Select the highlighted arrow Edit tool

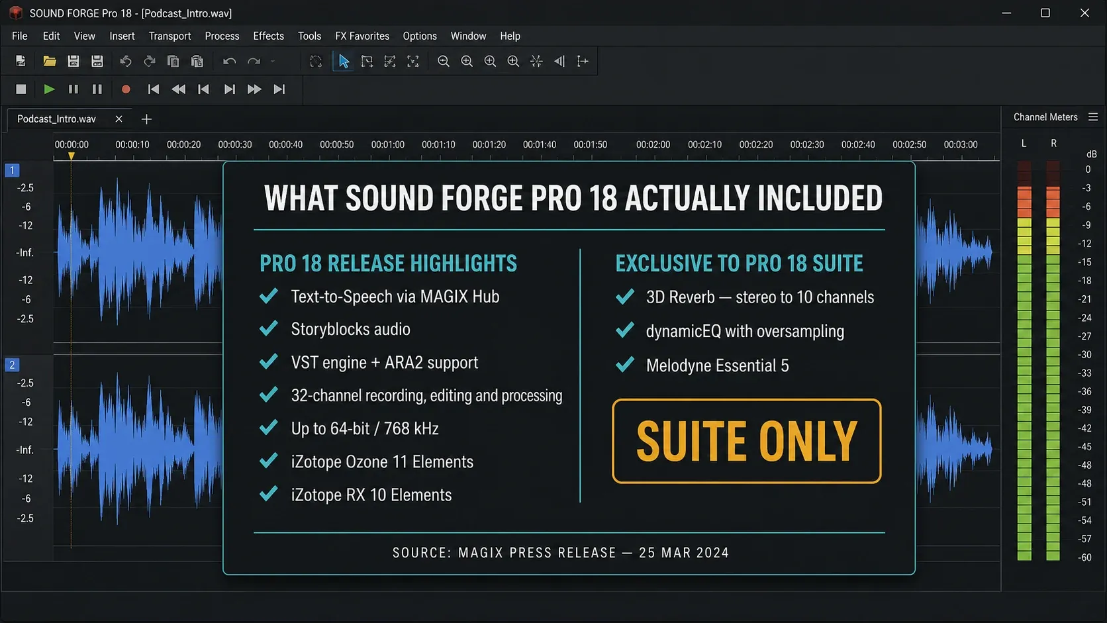coord(344,61)
